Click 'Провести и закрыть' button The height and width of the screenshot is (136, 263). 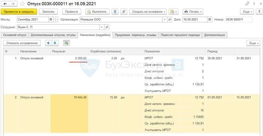pyautogui.click(x=19, y=12)
